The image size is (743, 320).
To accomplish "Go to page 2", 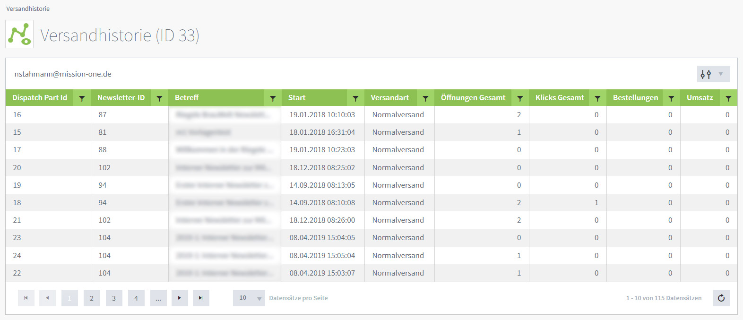I will pos(92,298).
